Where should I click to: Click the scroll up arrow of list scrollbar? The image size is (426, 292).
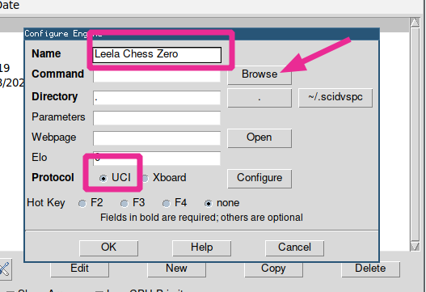click(415, 23)
